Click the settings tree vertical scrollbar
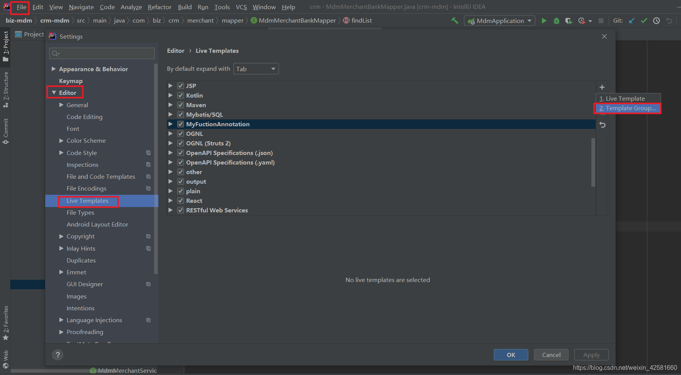 [x=156, y=168]
